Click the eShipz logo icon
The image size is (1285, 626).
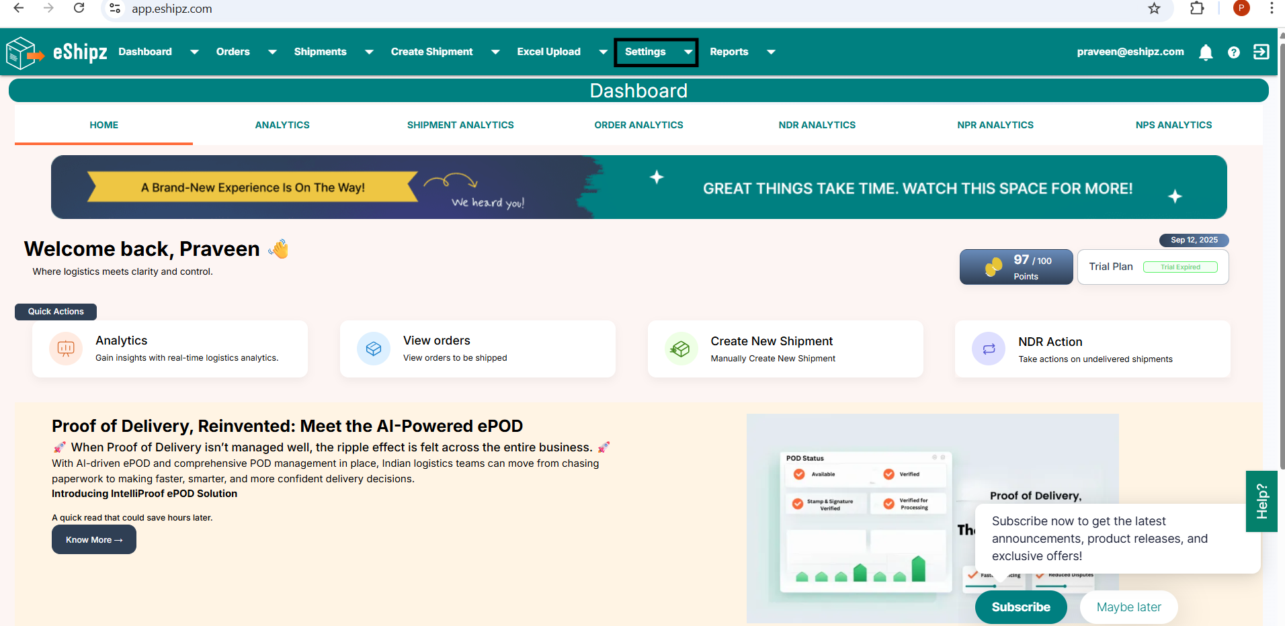[25, 52]
